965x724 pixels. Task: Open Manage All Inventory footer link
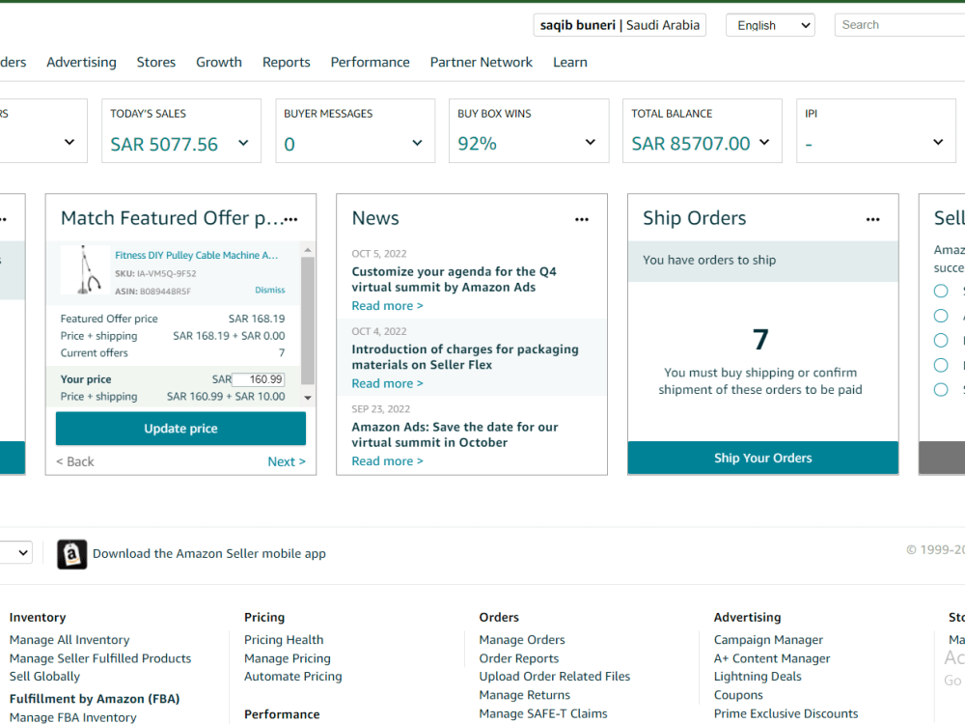click(x=69, y=640)
